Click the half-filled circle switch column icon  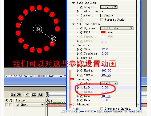click(x=7, y=101)
